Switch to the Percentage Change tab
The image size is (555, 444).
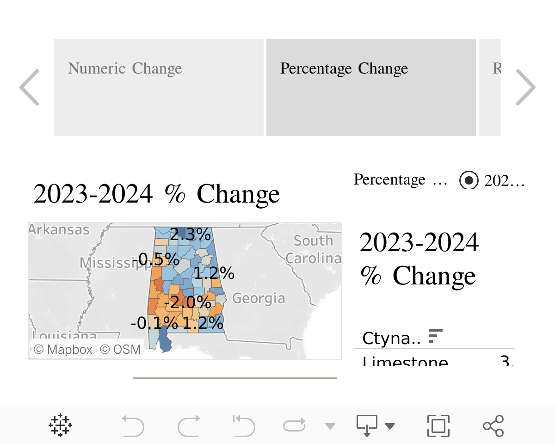pyautogui.click(x=371, y=87)
